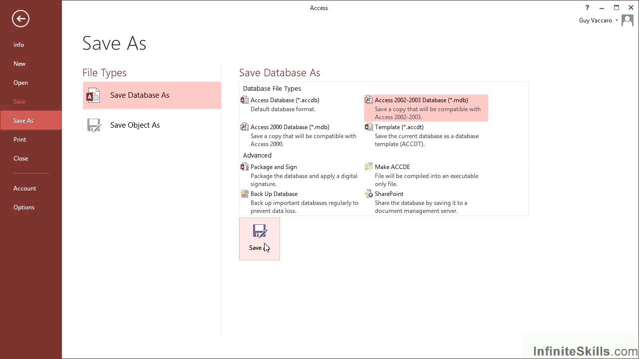639x359 pixels.
Task: Click the Guy Vaccaro user name
Action: (x=596, y=20)
